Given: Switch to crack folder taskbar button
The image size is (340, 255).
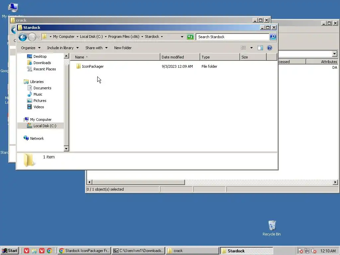Looking at the screenshot, I should pyautogui.click(x=192, y=251).
